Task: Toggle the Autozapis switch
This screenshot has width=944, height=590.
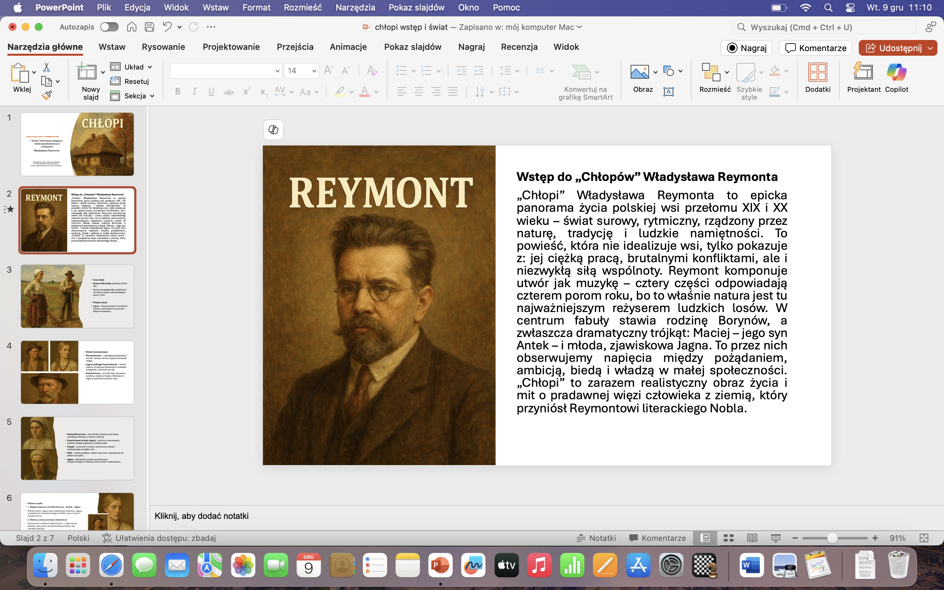Action: click(109, 27)
